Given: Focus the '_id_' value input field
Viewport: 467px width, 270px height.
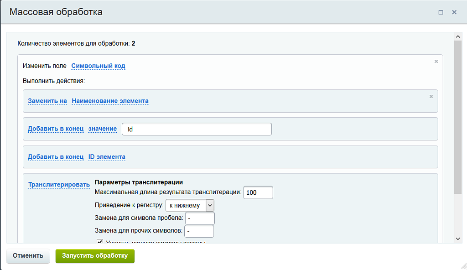Looking at the screenshot, I should (196, 129).
